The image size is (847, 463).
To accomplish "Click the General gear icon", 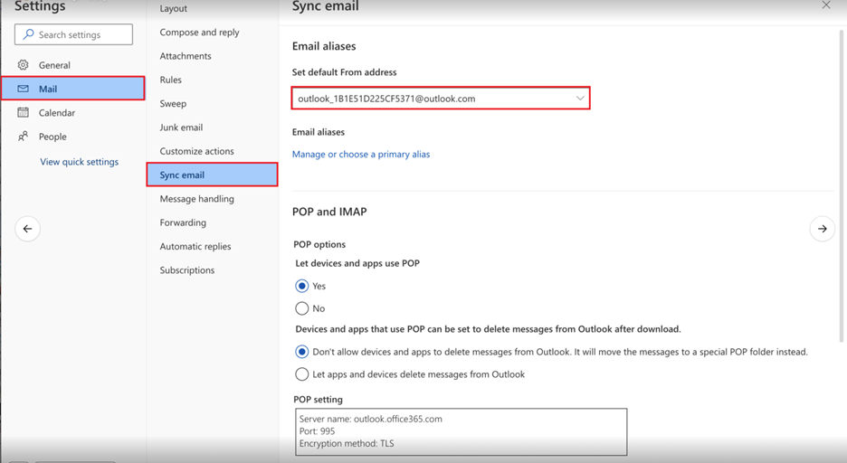I will point(24,65).
